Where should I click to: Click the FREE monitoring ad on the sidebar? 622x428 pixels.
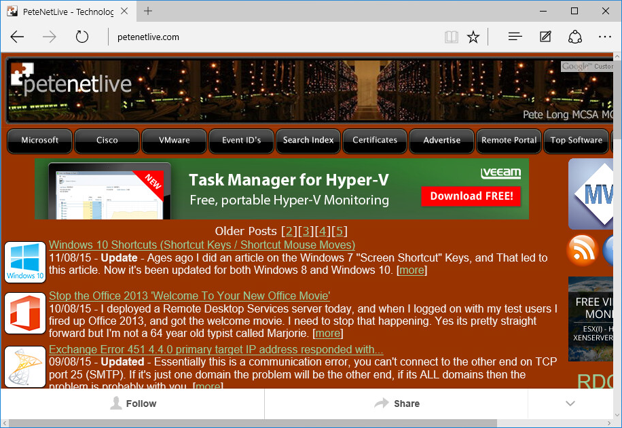pyautogui.click(x=591, y=319)
